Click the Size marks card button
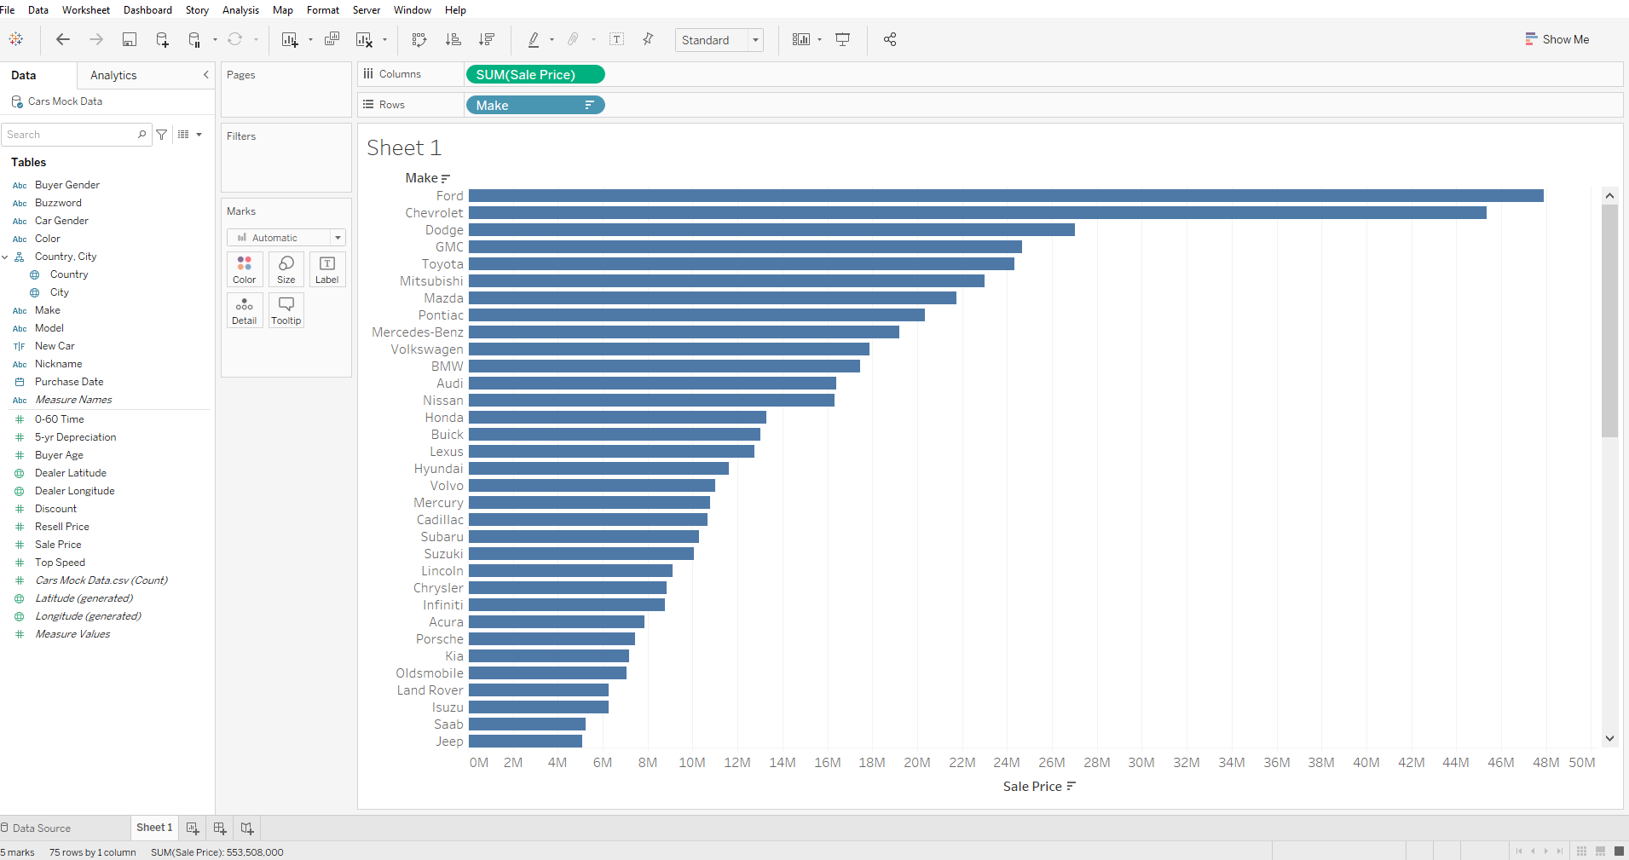This screenshot has height=860, width=1629. tap(286, 269)
